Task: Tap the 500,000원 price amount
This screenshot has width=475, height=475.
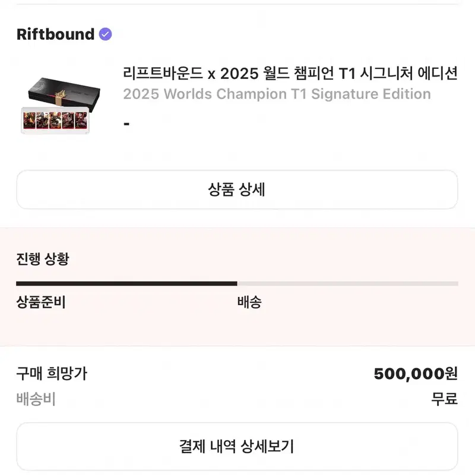Action: point(416,373)
